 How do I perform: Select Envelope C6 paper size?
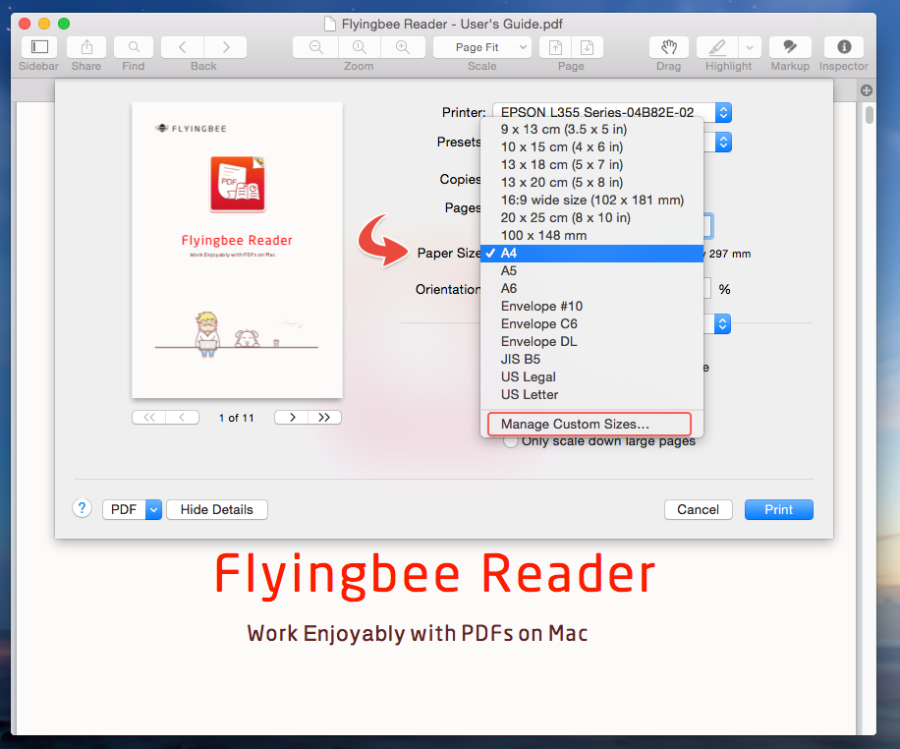[x=591, y=324]
